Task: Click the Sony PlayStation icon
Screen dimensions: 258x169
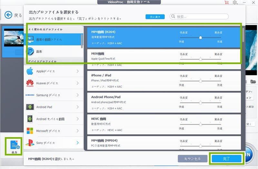Action: (30, 143)
